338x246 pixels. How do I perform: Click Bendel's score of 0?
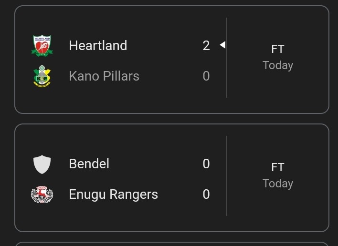tap(206, 164)
